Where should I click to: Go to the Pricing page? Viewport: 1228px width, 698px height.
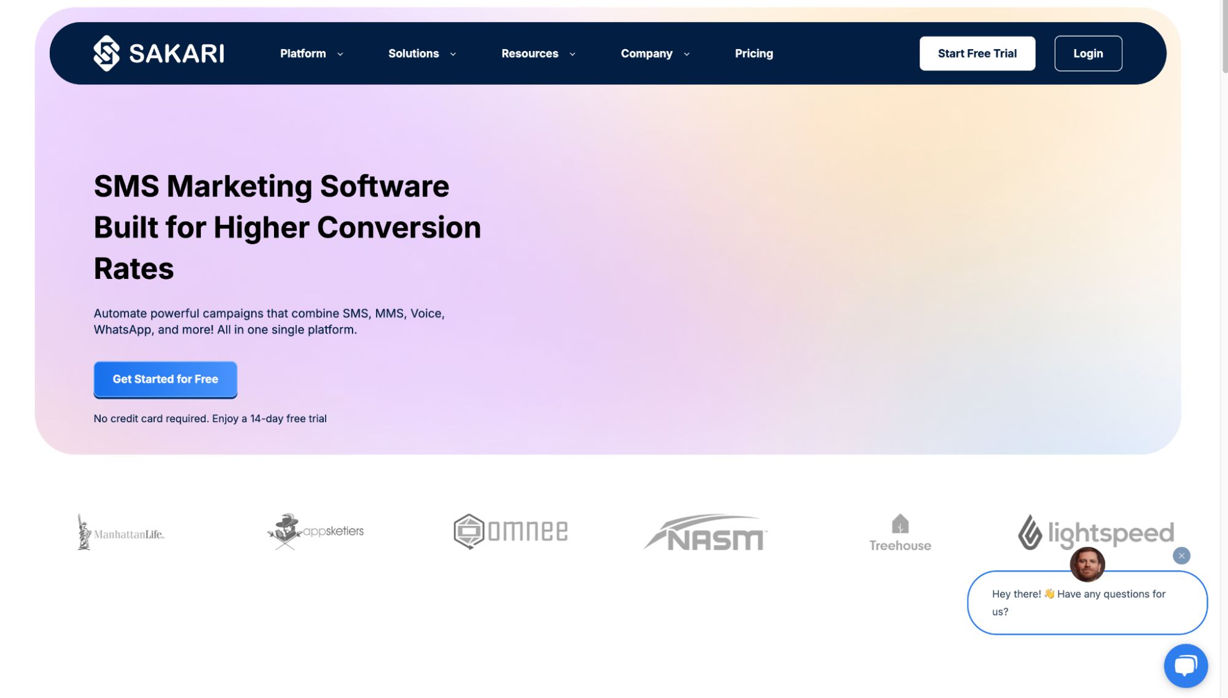(x=754, y=53)
